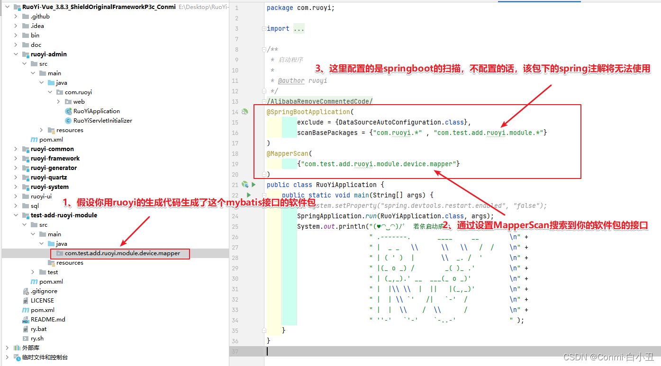The height and width of the screenshot is (366, 661).
Task: Click line number 16 in gutter
Action: [235, 133]
